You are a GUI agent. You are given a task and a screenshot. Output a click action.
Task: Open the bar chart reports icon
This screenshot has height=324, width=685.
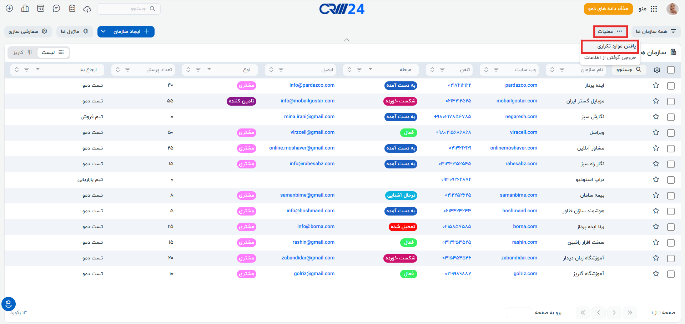pyautogui.click(x=25, y=9)
